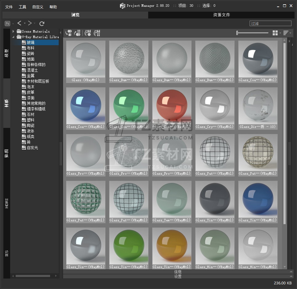Click the Photoshop Ps icon button
Image resolution: width=297 pixels, height=289 pixels.
(x=7, y=23)
